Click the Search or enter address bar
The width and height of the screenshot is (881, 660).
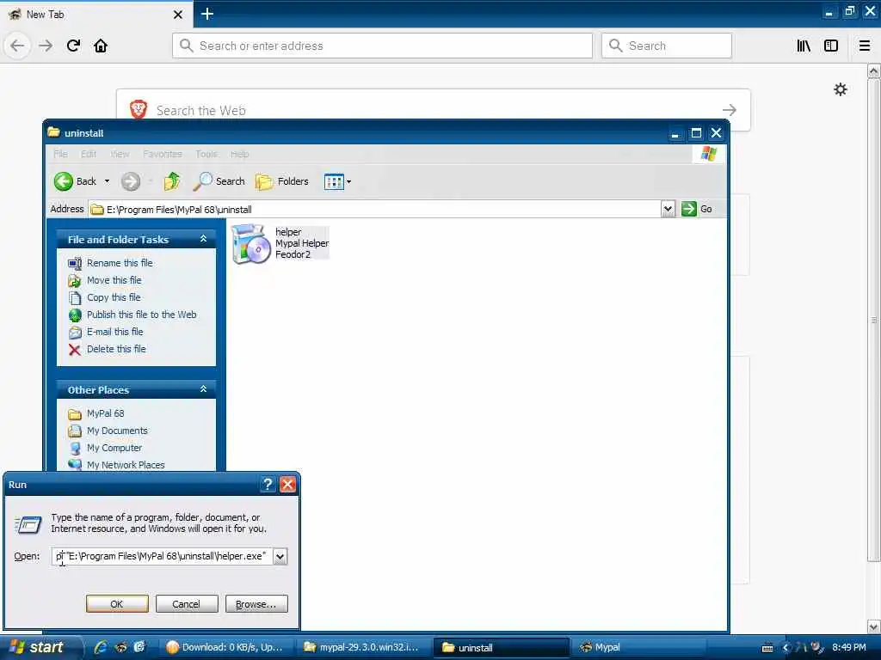click(382, 46)
